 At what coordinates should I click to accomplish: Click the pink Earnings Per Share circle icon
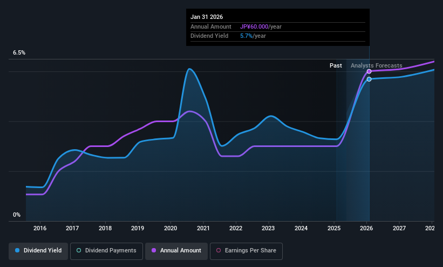click(219, 250)
